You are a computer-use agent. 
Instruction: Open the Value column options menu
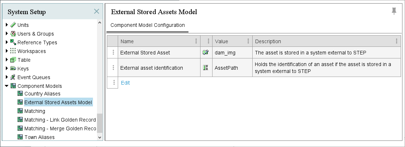(x=248, y=41)
